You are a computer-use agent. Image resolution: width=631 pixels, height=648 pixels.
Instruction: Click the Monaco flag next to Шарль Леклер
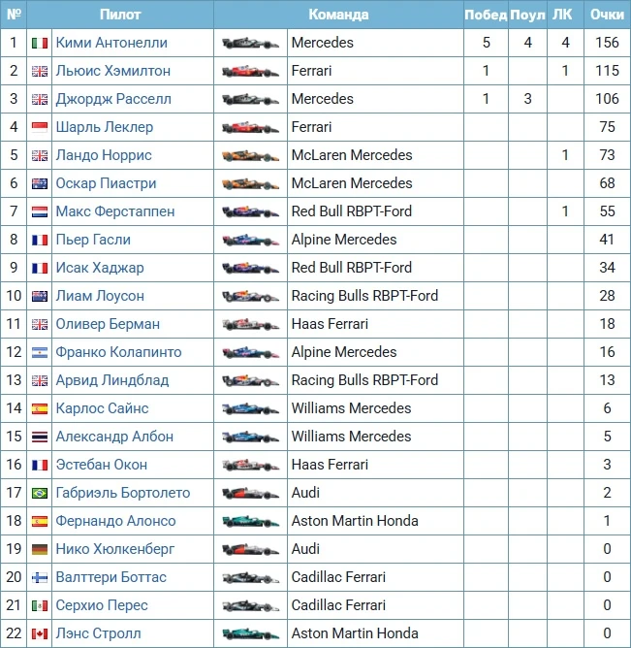[40, 127]
